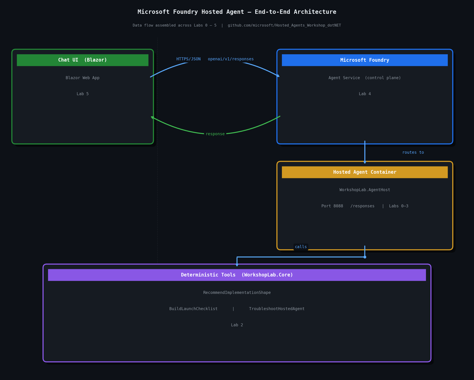Select the 'Data flow assembled across Labs 0 – 5' text
Viewport: 474px width, 380px height.
pos(175,26)
